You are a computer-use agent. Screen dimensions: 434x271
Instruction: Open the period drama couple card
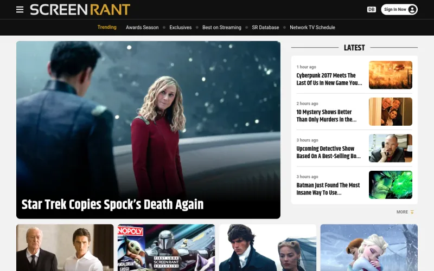[x=267, y=248]
